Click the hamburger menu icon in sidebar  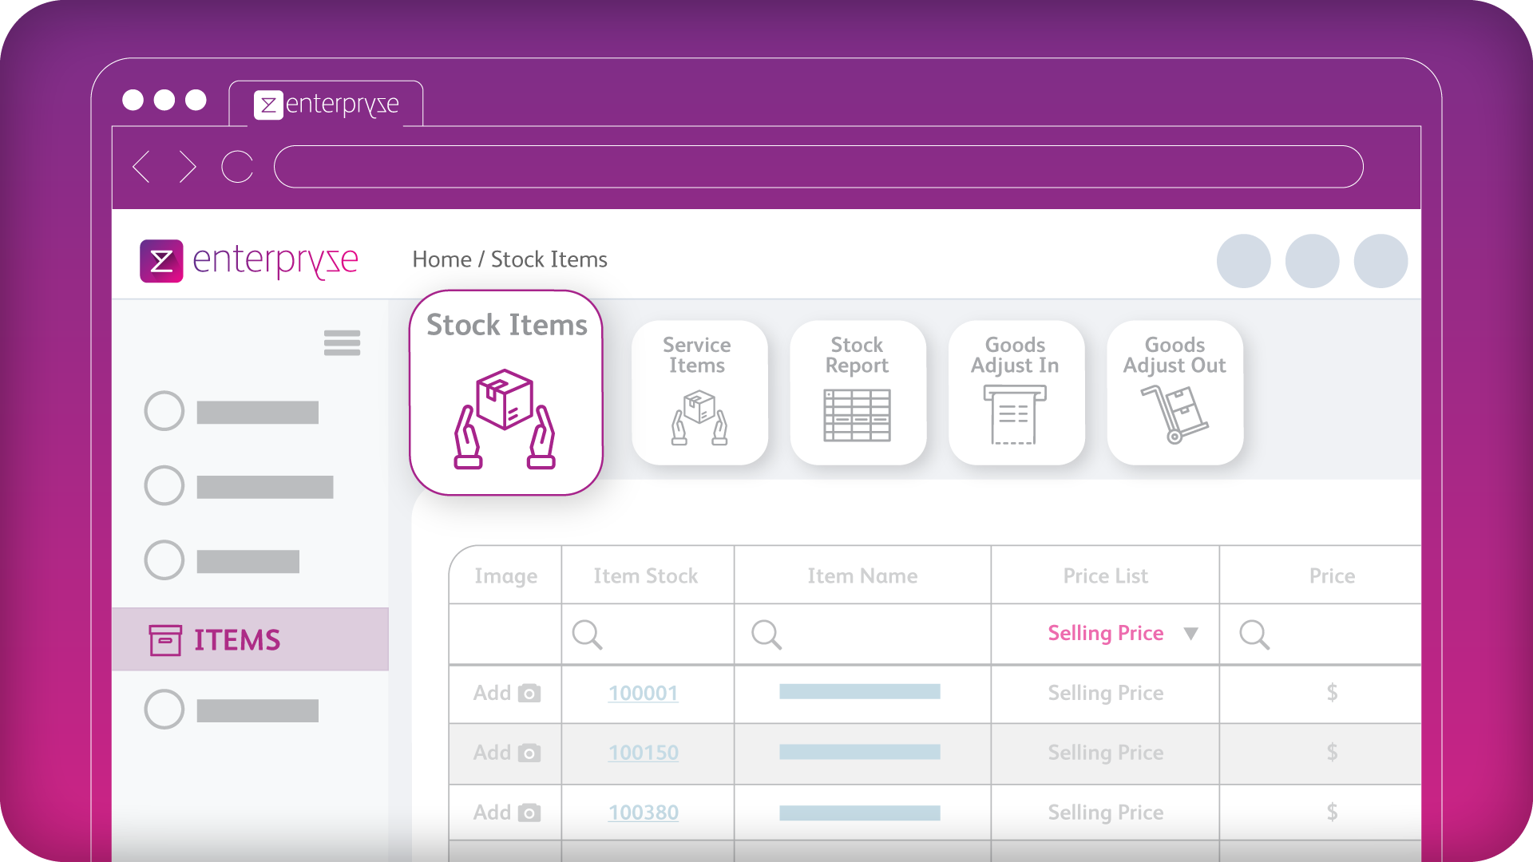(x=342, y=342)
